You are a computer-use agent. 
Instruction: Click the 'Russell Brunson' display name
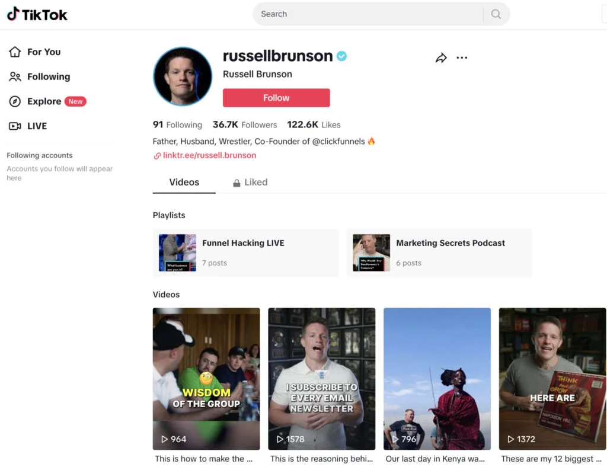coord(257,74)
